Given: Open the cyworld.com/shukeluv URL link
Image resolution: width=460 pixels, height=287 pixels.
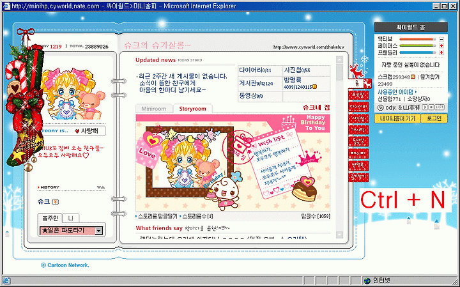Looking at the screenshot, I should (309, 47).
